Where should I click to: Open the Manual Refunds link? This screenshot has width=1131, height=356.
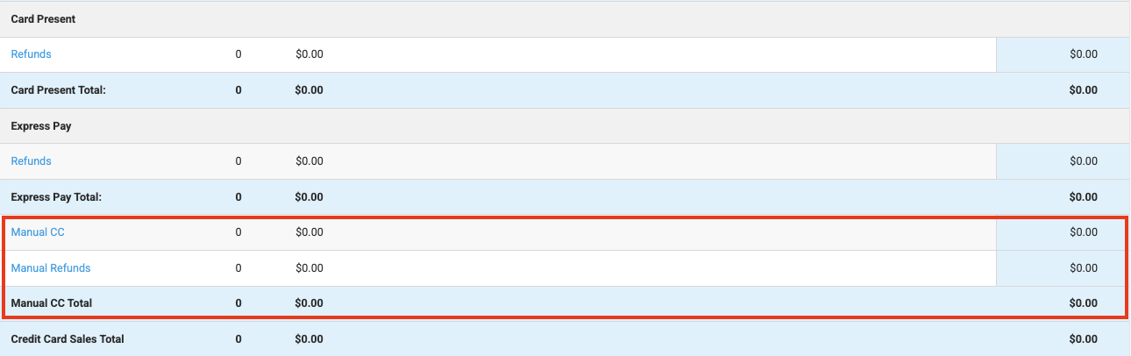point(51,268)
